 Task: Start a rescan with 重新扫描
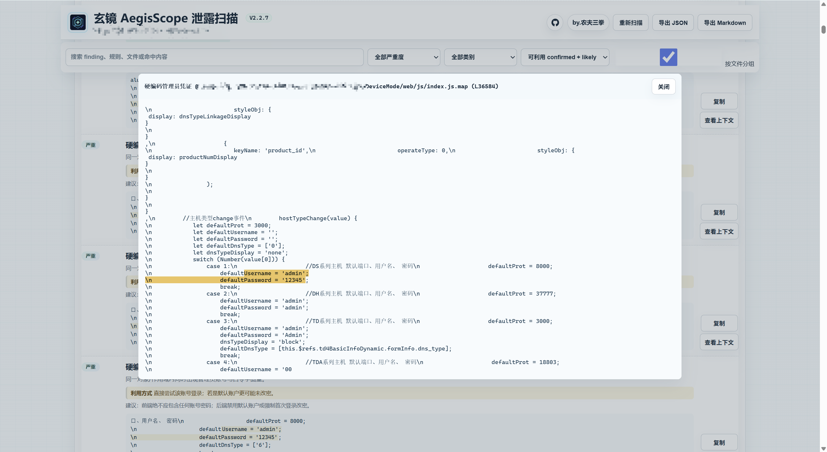(630, 23)
